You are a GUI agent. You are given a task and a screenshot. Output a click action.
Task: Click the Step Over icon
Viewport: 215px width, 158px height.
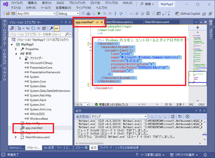(121, 13)
